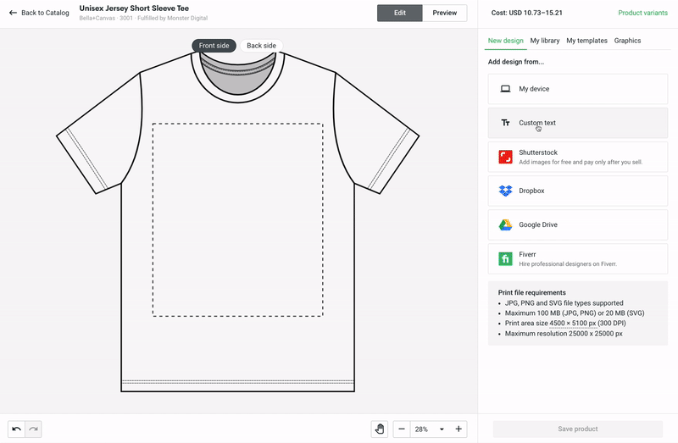Add design from Shutterstock
Screen dimensions: 678x443
[578, 157]
